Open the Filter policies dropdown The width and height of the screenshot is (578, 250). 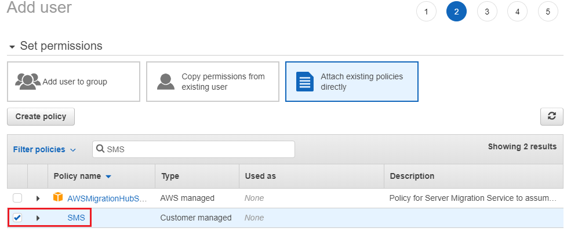(44, 149)
